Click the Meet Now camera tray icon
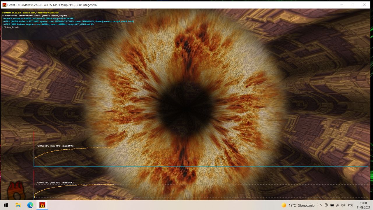373x210 pixels. (326, 205)
